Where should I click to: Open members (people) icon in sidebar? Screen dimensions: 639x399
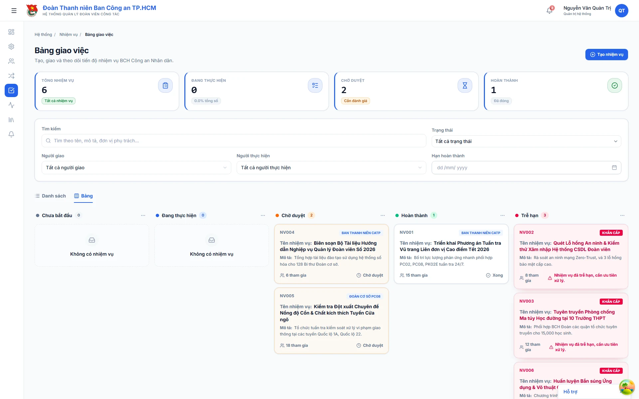pos(11,61)
